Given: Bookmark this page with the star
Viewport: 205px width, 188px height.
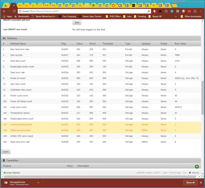Looking at the screenshot, I should tap(149, 11).
